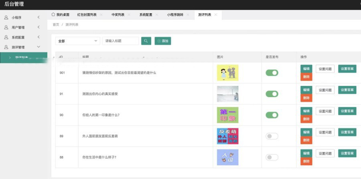The width and height of the screenshot is (361, 179).
Task: Click 设置问题 for row 91
Action: tap(325, 90)
